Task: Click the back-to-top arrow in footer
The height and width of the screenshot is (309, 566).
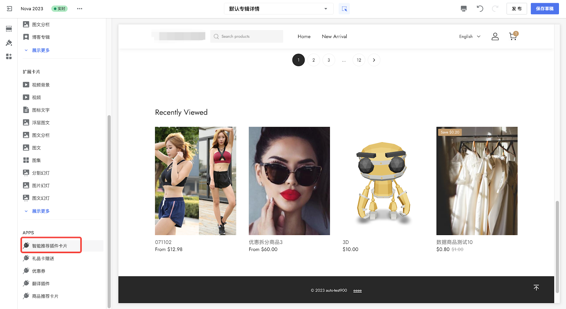Action: [536, 287]
